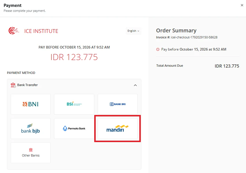Collapse the Bank Transfer section chevron
246x173 pixels.
pos(135,85)
